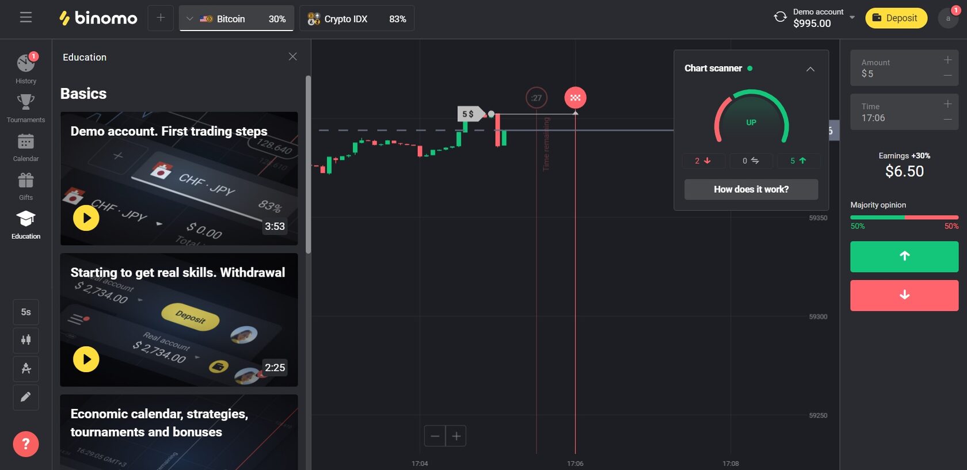Click the green arrow Up trade button
967x470 pixels.
pos(904,257)
